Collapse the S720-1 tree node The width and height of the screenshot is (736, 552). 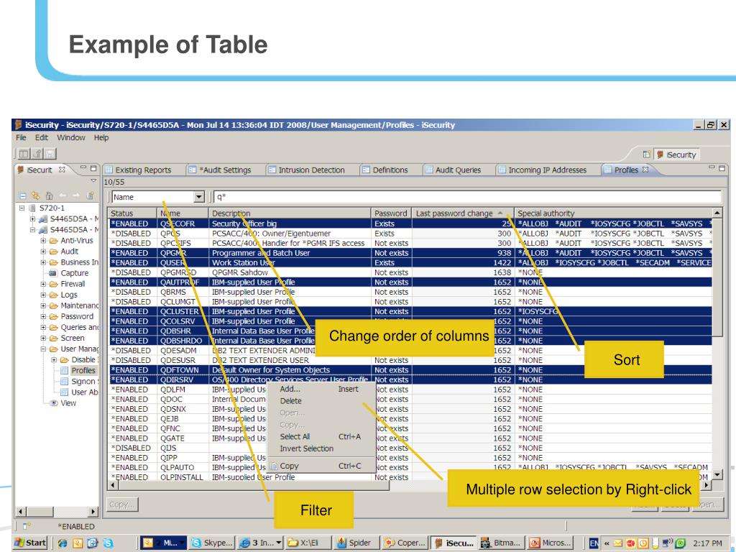[22, 208]
